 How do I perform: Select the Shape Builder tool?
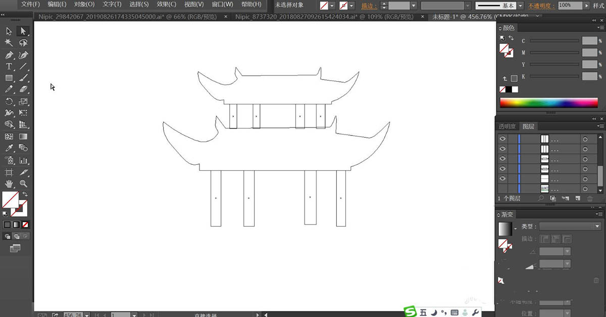point(9,124)
